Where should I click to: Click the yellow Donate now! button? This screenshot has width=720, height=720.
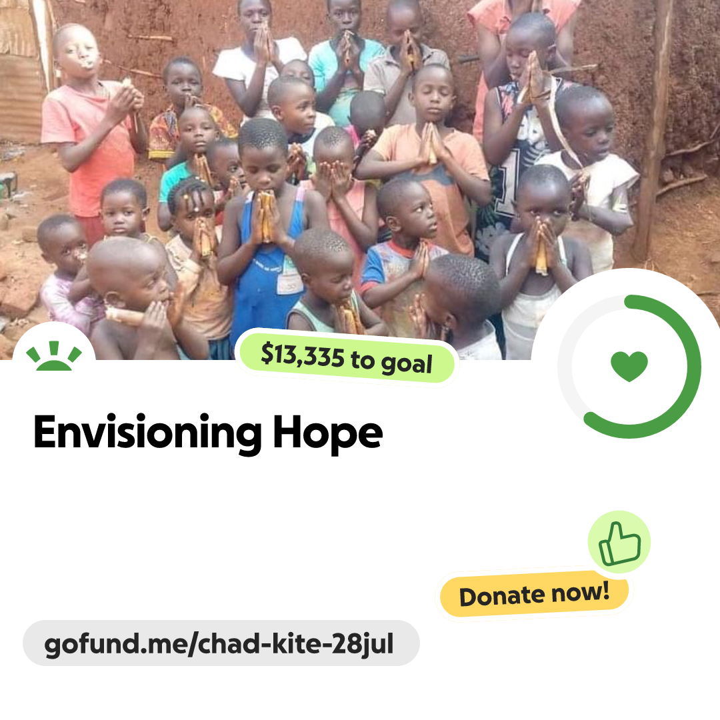pos(534,595)
